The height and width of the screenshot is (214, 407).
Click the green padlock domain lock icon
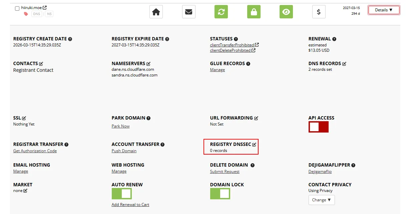(x=254, y=12)
